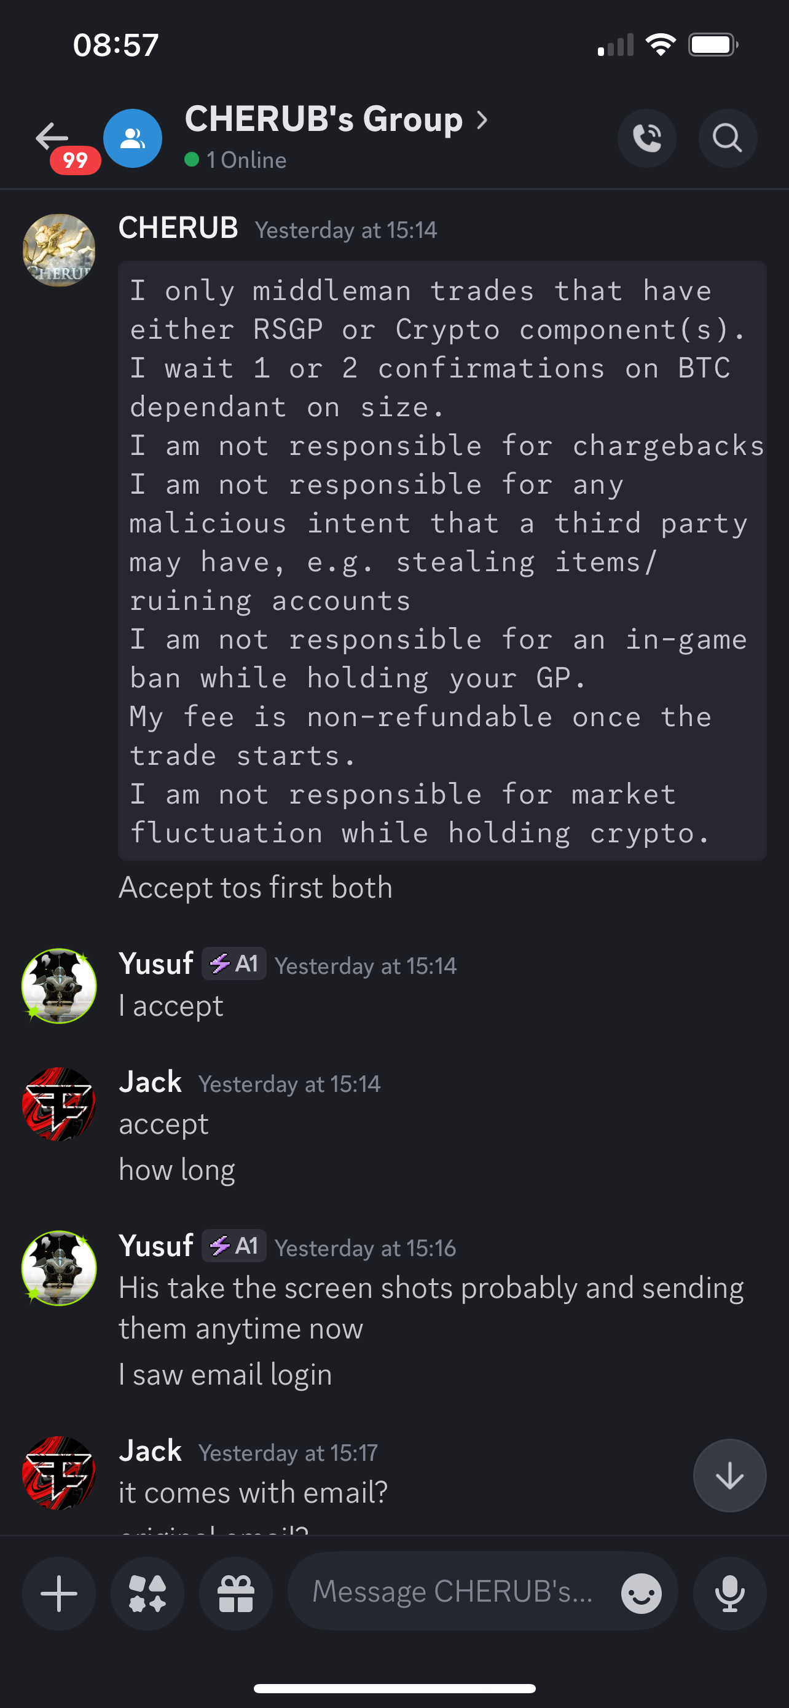Tap Jack's avatar beside "accept" message

59,1104
